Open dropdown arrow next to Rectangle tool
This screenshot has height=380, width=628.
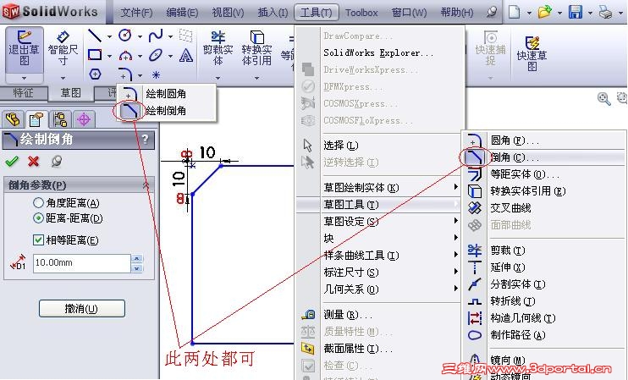[x=109, y=56]
